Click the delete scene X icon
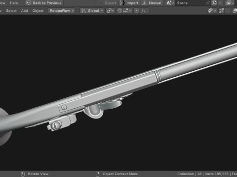This screenshot has width=237, height=177. pyautogui.click(x=220, y=3)
